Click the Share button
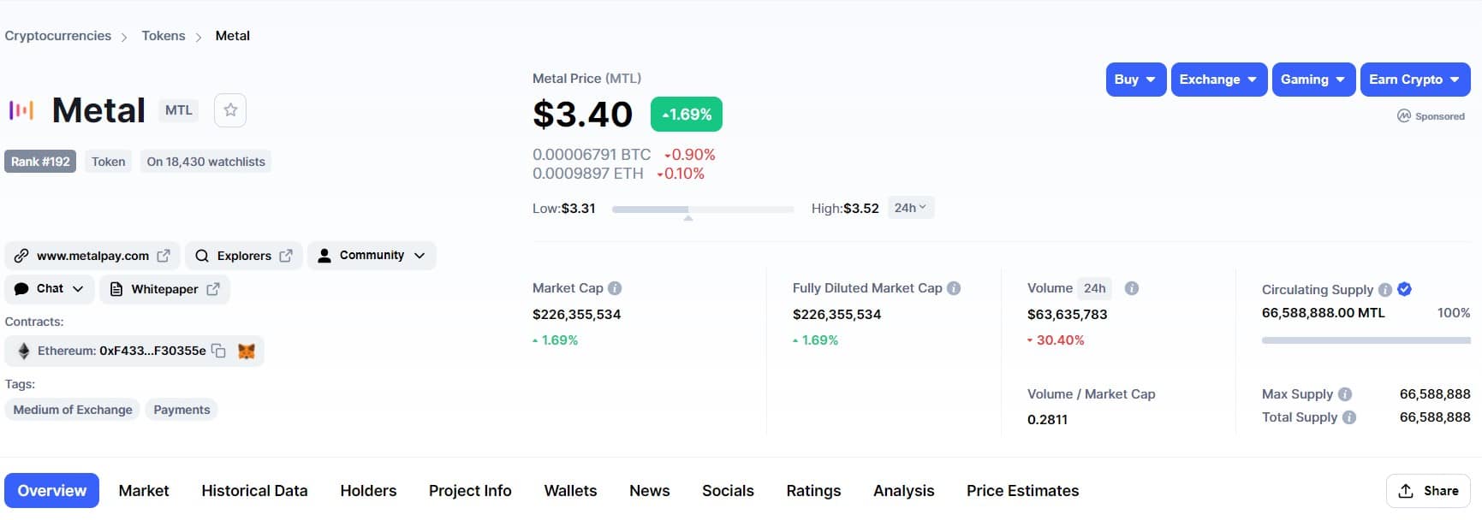This screenshot has height=520, width=1482. [1428, 491]
